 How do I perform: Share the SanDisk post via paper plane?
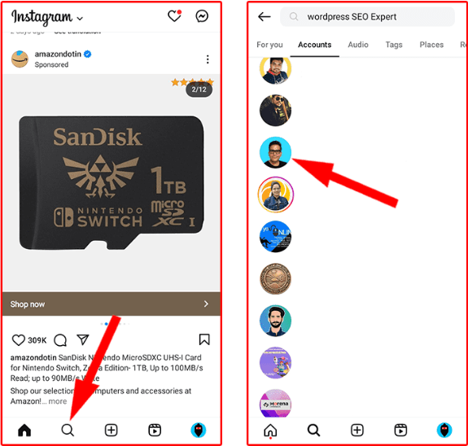(x=83, y=339)
